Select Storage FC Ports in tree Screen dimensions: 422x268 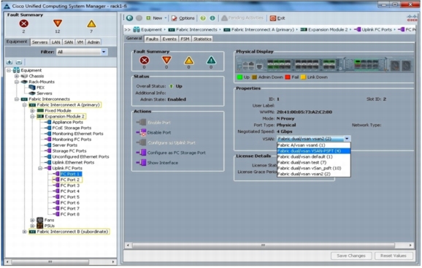[69, 151]
